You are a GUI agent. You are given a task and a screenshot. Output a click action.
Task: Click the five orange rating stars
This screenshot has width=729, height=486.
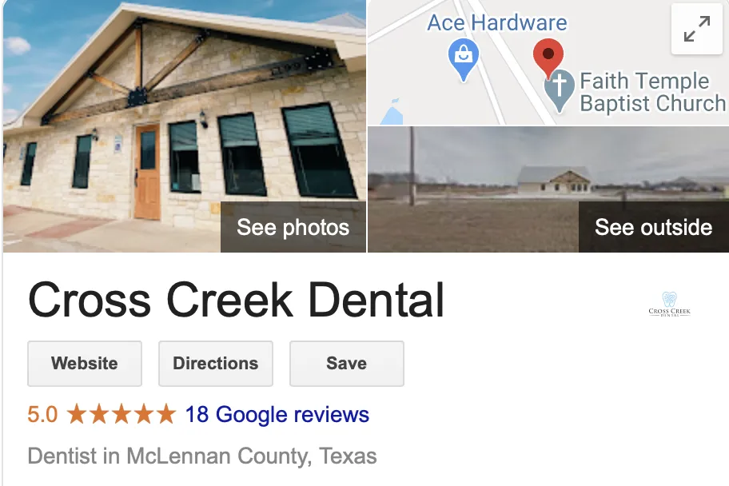[x=121, y=414]
